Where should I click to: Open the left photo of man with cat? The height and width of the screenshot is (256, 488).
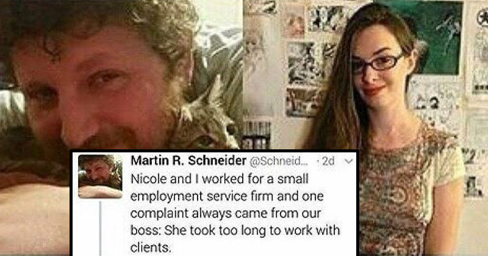[121, 93]
